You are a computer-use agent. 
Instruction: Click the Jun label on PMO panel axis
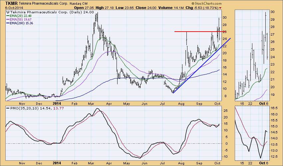pos(144,163)
